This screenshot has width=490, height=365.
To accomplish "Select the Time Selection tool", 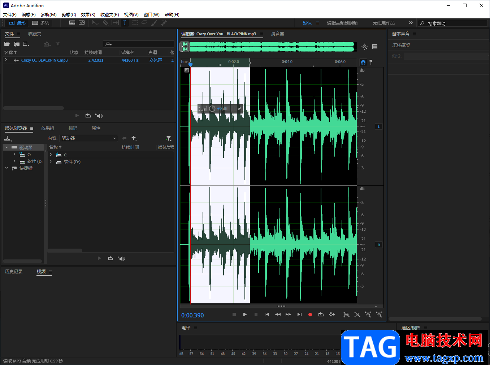I will pyautogui.click(x=125, y=23).
